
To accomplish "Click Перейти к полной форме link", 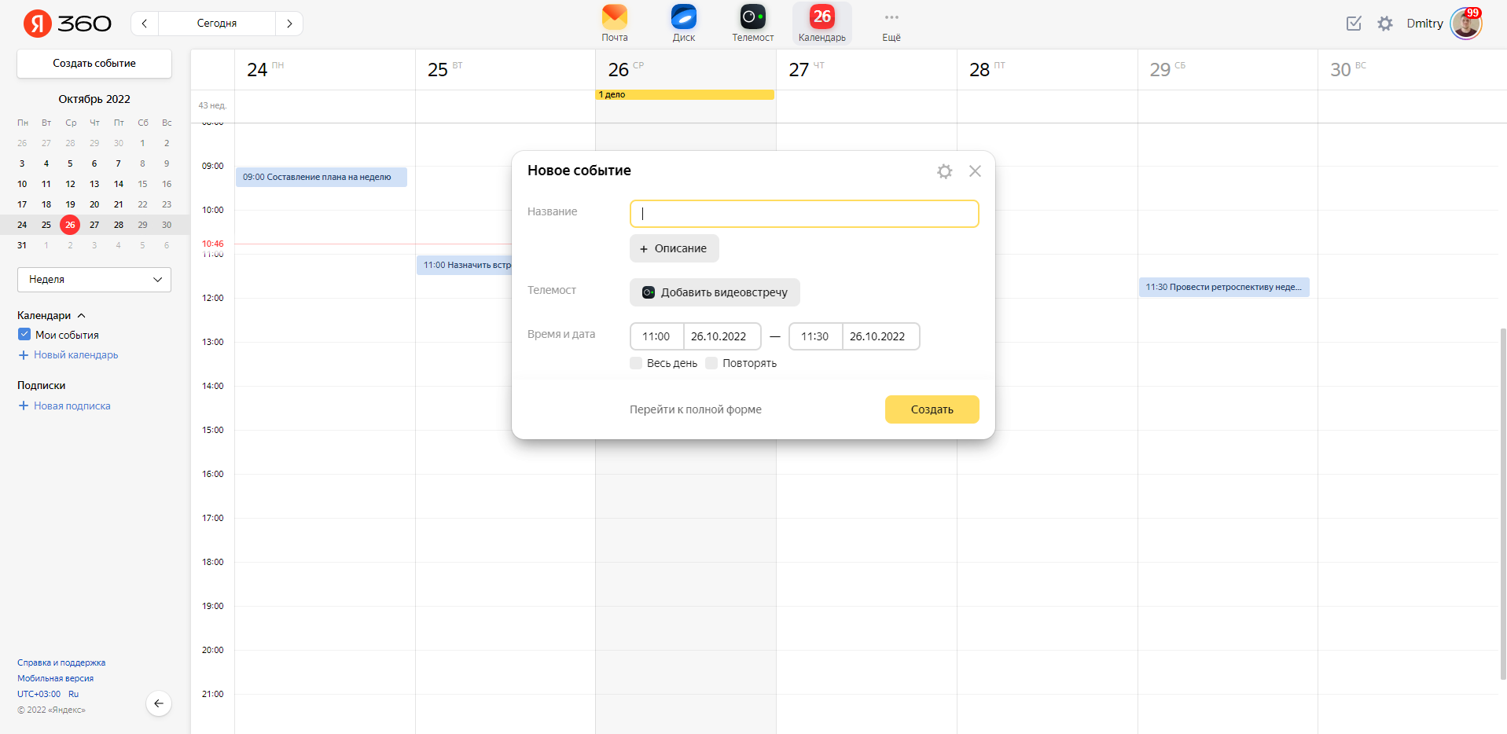I will (695, 409).
